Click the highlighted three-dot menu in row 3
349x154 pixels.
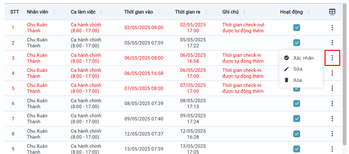click(332, 58)
